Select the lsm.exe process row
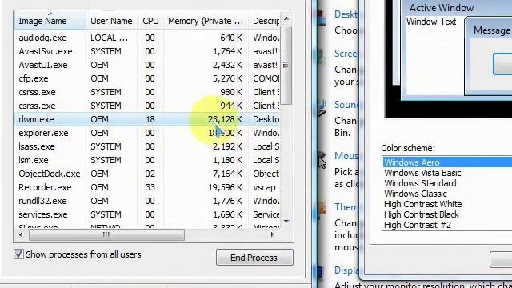Screen dimensions: 512x288 pyautogui.click(x=147, y=160)
